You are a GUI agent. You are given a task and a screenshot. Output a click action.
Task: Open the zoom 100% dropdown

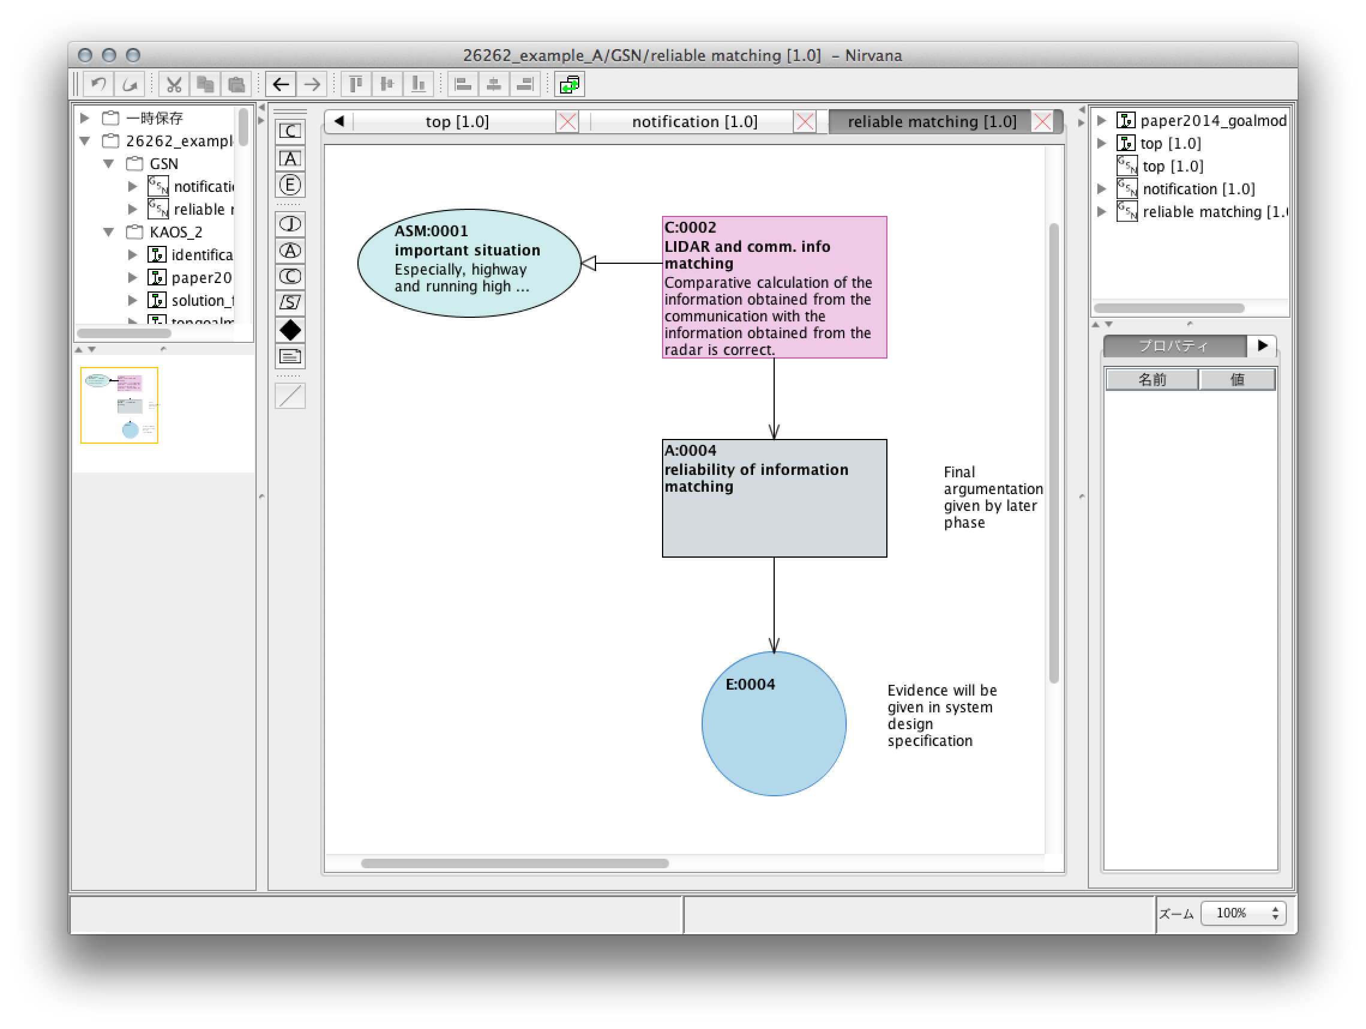(1243, 913)
